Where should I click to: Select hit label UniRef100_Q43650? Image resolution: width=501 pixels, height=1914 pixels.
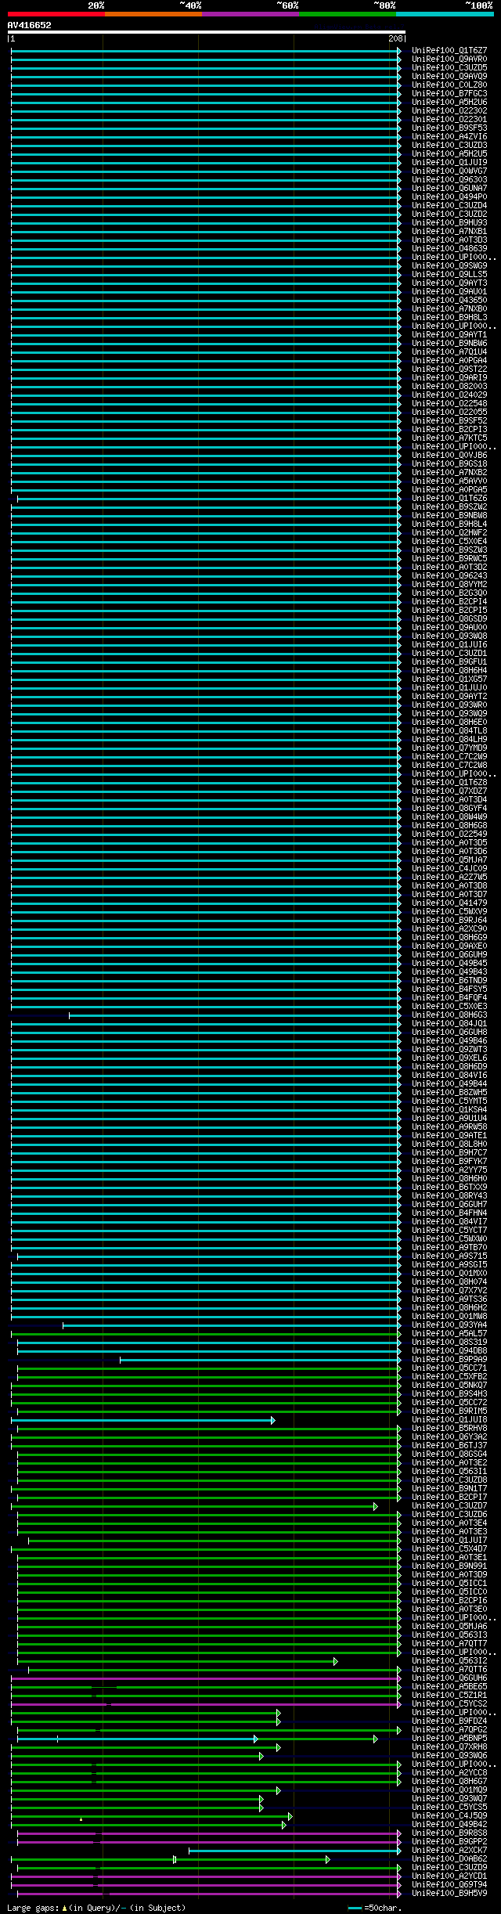coord(449,300)
